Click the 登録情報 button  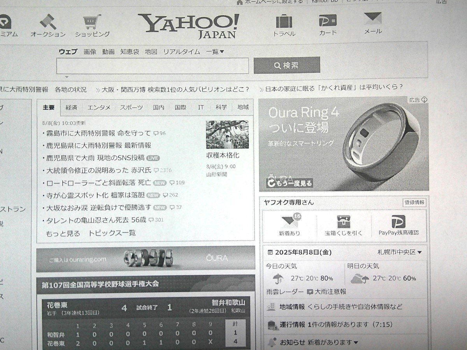tap(414, 203)
